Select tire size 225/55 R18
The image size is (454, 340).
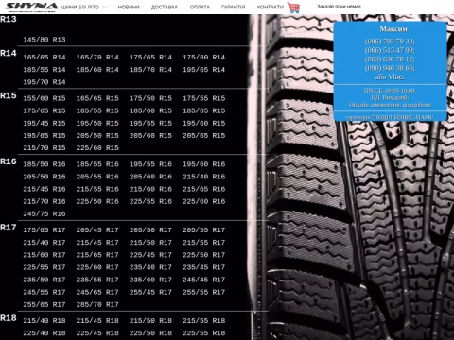204,333
